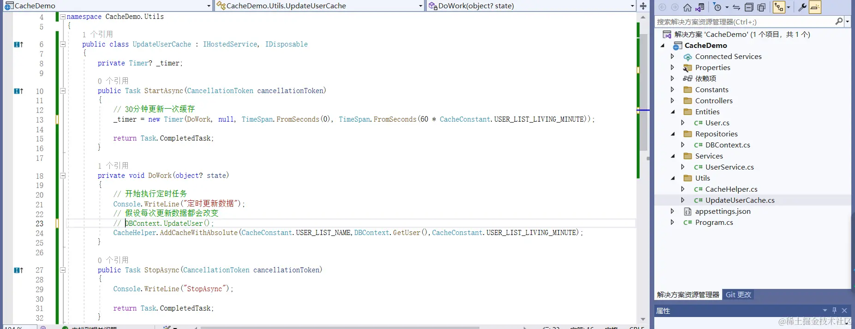
Task: Expand the Controllers folder arrow
Action: point(672,100)
